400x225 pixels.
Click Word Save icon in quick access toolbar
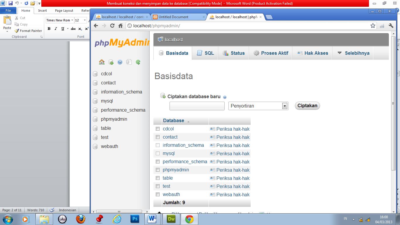[x=11, y=3]
